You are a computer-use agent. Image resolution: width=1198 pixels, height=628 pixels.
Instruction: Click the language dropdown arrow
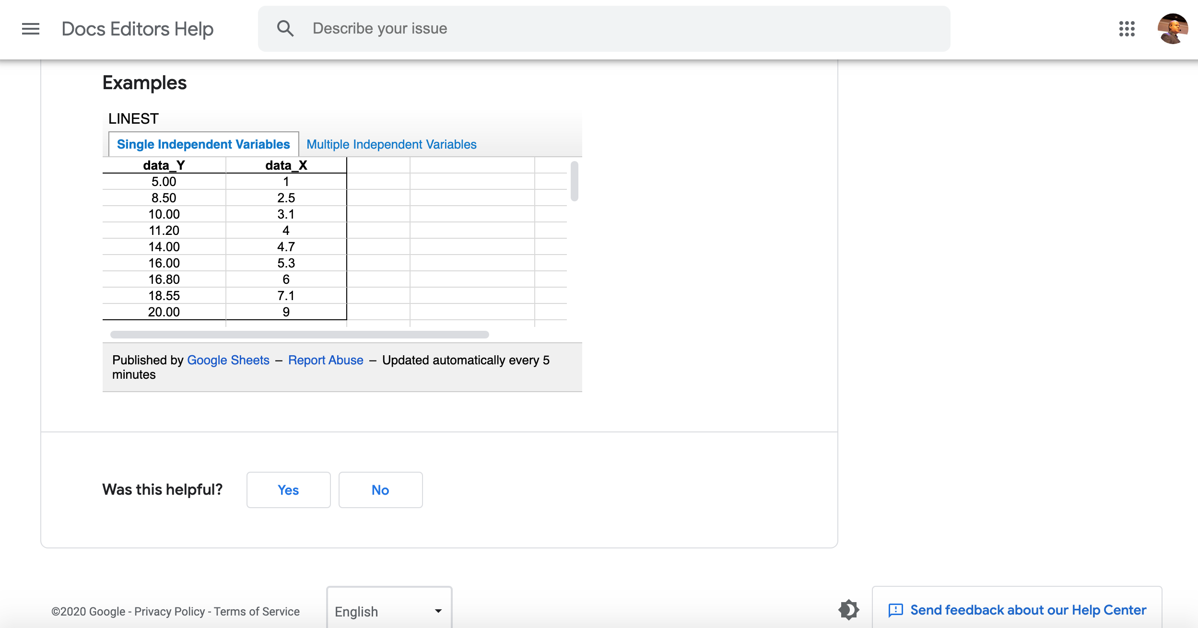point(438,611)
